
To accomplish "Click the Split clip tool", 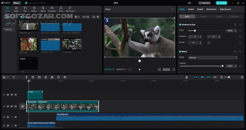I will (x=26, y=77).
